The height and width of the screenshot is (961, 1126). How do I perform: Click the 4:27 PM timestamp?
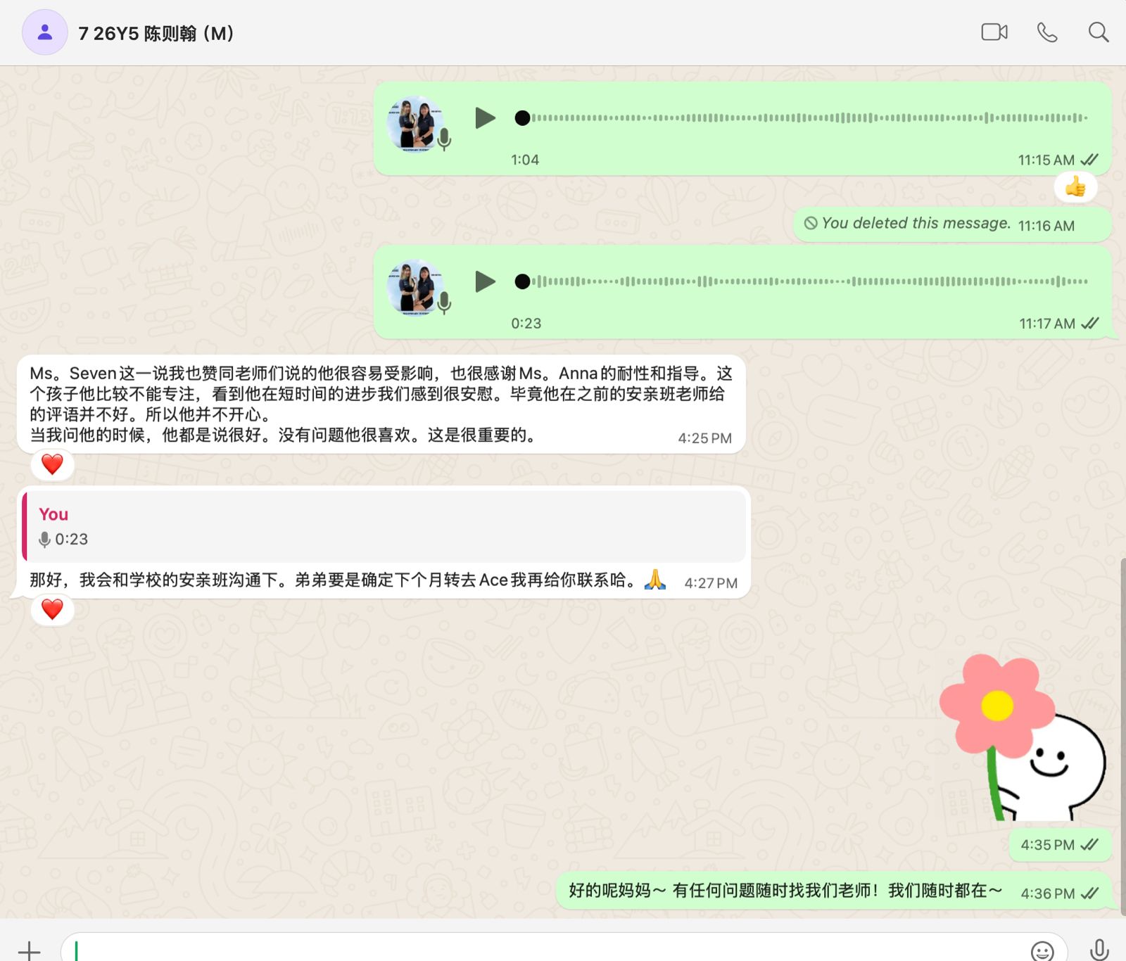(x=711, y=583)
